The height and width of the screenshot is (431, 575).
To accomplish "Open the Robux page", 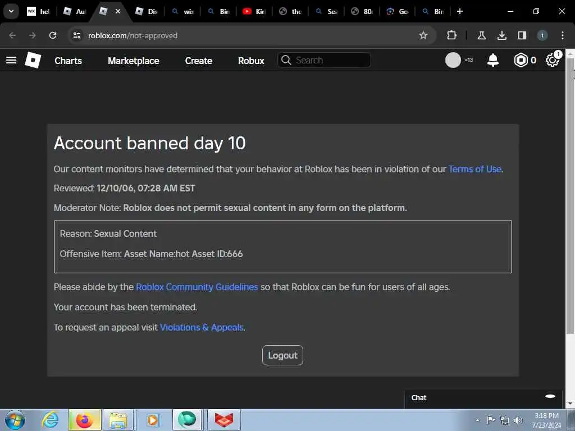I will coord(251,61).
